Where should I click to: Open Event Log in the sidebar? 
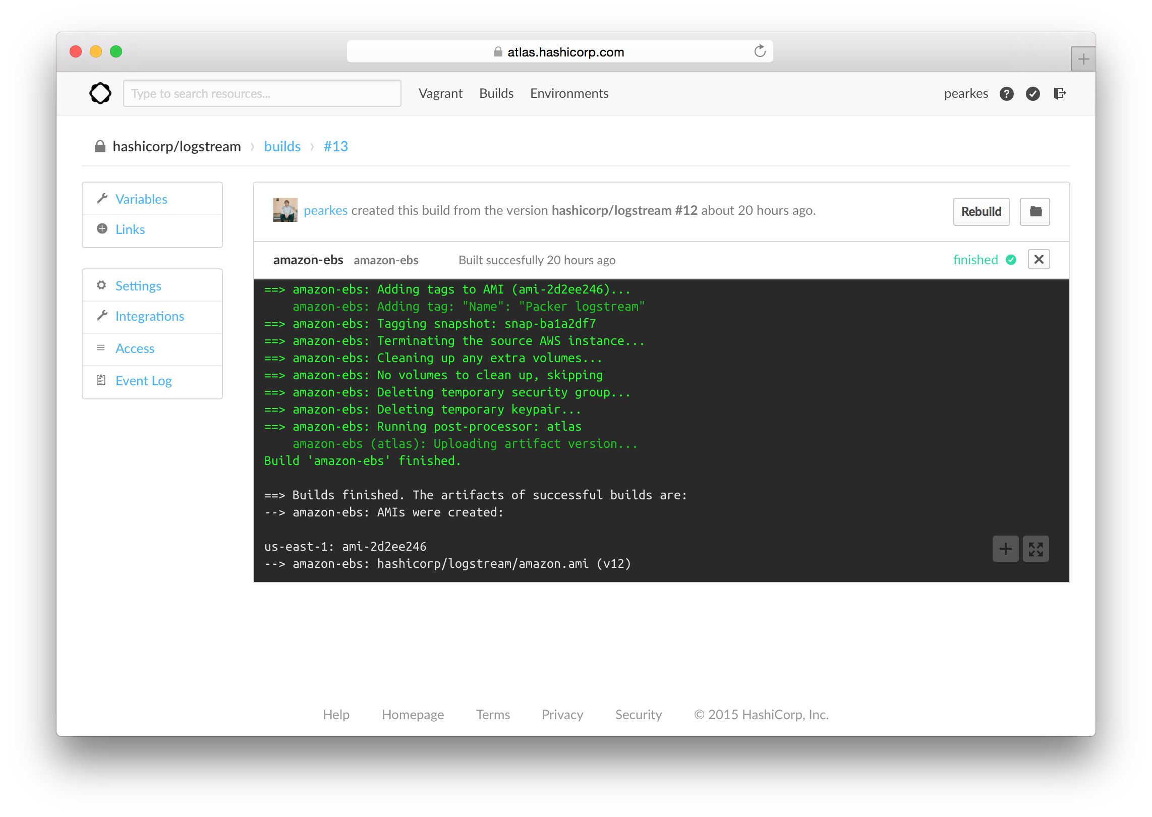pyautogui.click(x=144, y=381)
